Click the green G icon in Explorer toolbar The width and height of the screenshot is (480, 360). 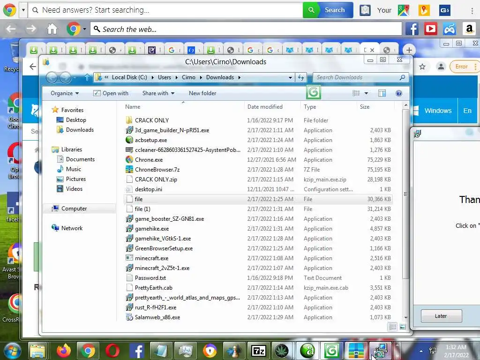[x=313, y=92]
